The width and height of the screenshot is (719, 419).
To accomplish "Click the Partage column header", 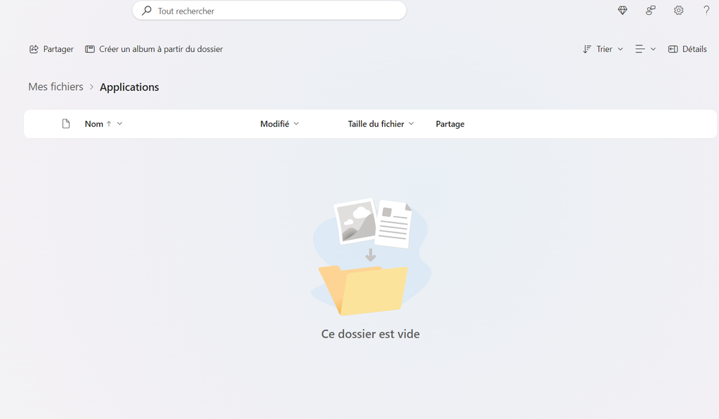I will [450, 124].
